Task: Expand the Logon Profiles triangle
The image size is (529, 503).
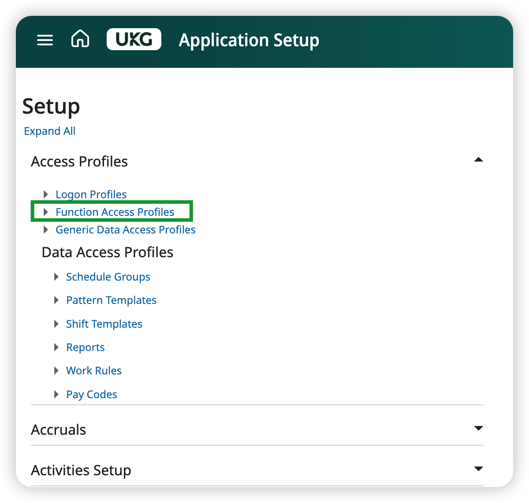Action: point(45,194)
